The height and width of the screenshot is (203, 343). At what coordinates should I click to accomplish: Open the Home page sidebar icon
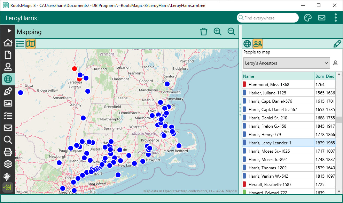click(x=8, y=43)
